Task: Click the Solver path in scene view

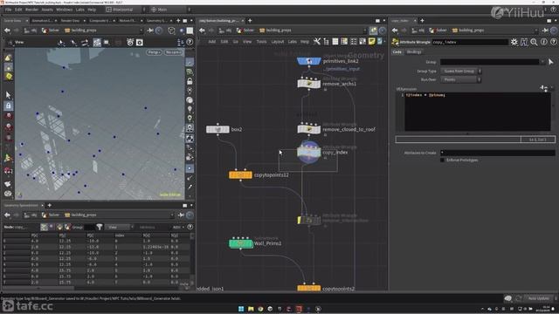Action: click(x=51, y=31)
